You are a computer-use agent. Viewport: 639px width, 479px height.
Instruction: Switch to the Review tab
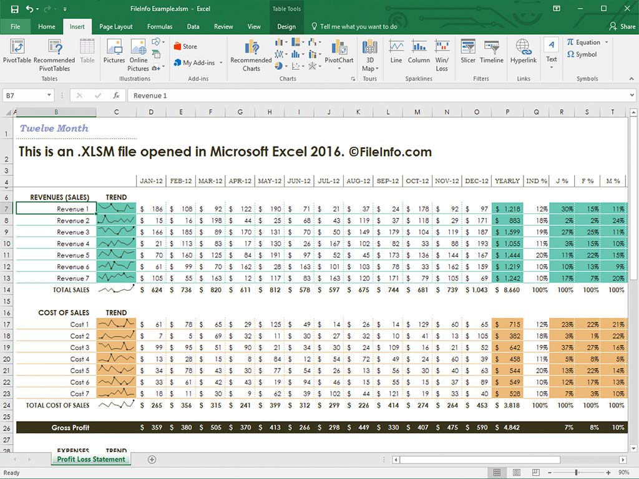click(x=223, y=26)
